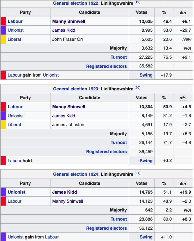Screen dimensions: 194x241
Task: Click the Swing link in 1922 table
Action: tap(146, 75)
